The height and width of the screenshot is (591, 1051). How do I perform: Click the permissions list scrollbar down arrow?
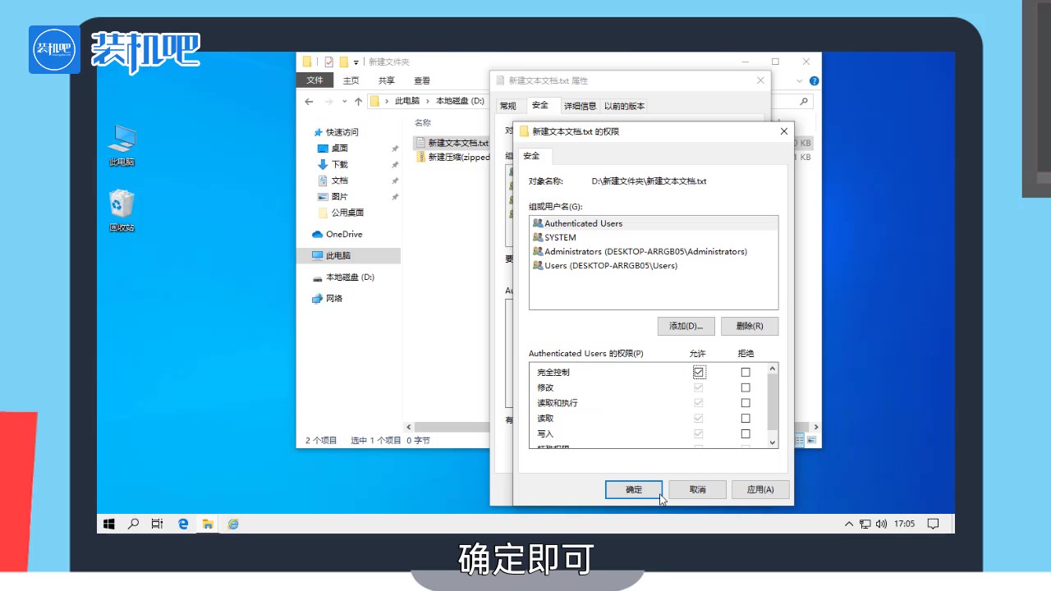(772, 442)
